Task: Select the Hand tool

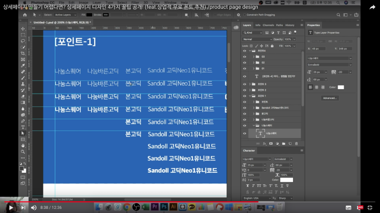Action: click(x=23, y=146)
